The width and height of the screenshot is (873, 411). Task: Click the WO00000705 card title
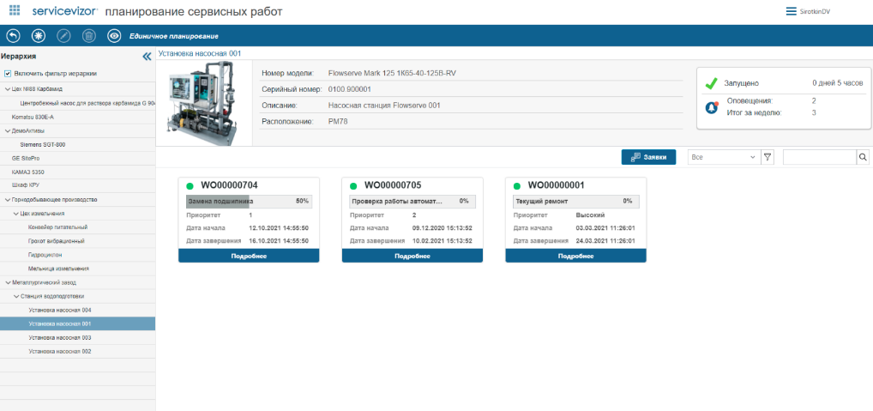click(393, 185)
